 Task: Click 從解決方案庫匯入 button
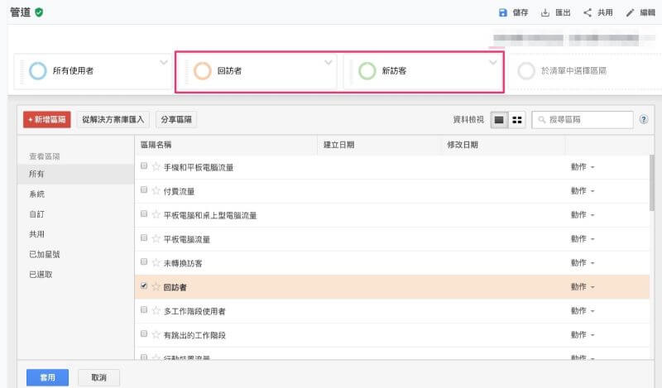113,119
